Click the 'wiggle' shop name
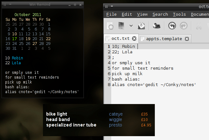 (115, 120)
